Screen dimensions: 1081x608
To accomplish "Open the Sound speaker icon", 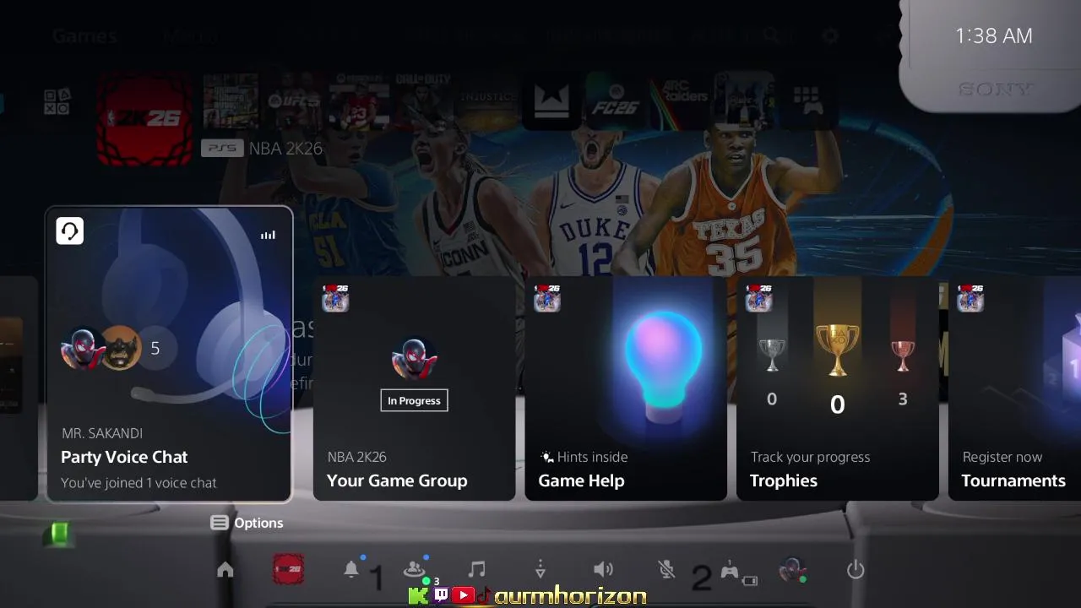I will click(603, 570).
